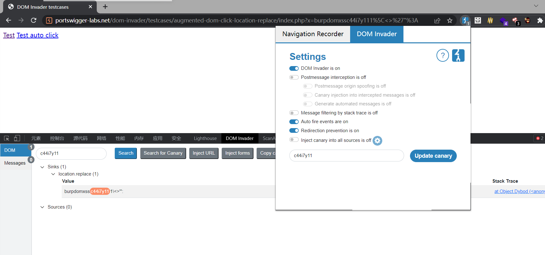
Task: Click the Test link on page
Action: tap(9, 35)
